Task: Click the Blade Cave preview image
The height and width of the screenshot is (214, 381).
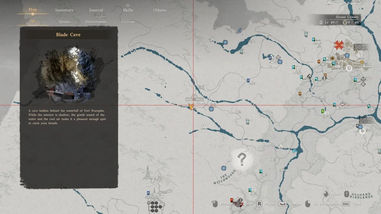Action: (69, 75)
